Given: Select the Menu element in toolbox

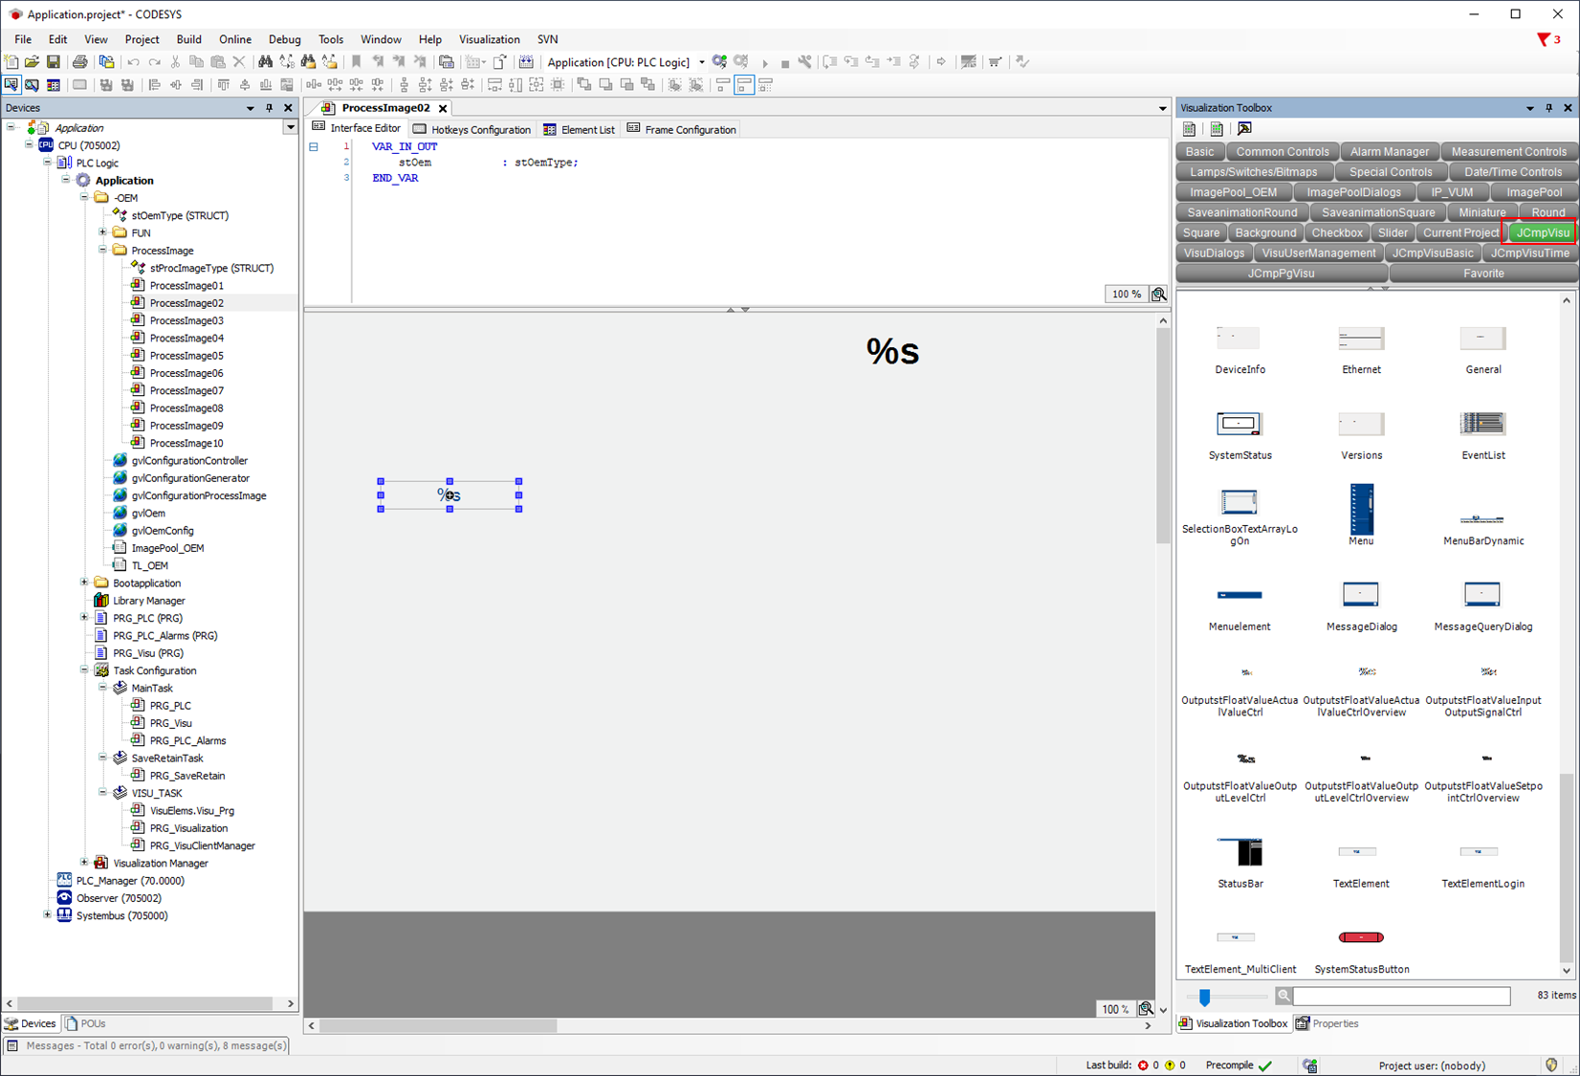Looking at the screenshot, I should tap(1361, 511).
